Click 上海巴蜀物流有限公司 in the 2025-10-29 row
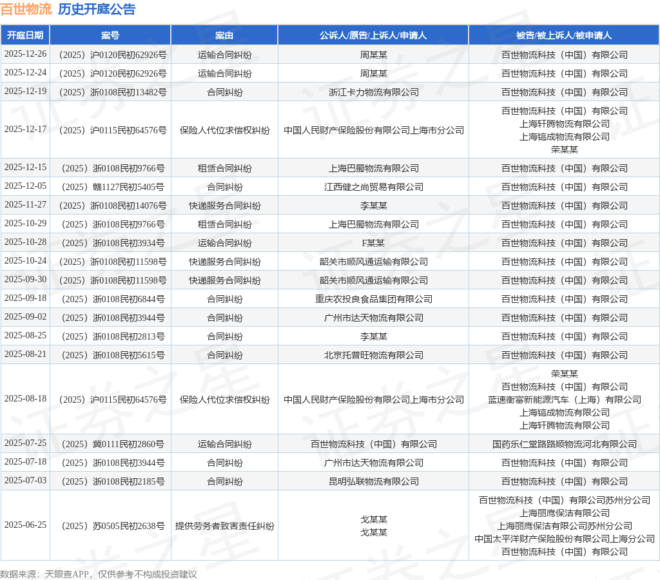Image resolution: width=660 pixels, height=580 pixels. pyautogui.click(x=373, y=224)
